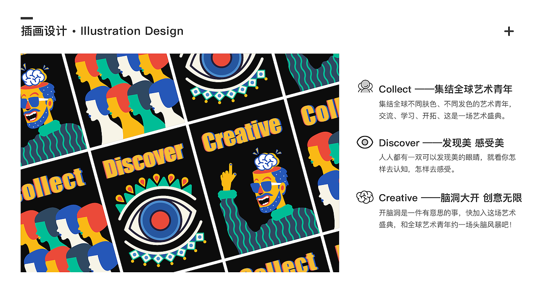Click the Discover poster with large eye

pyautogui.click(x=156, y=201)
